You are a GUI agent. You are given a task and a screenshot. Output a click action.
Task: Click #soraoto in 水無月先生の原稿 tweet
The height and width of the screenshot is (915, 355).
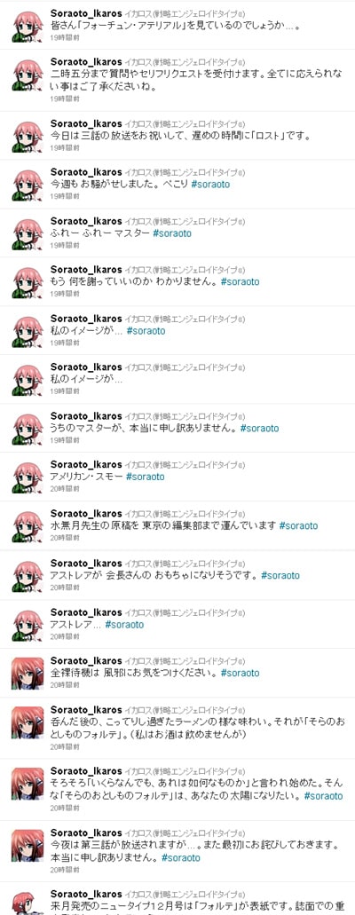298,525
